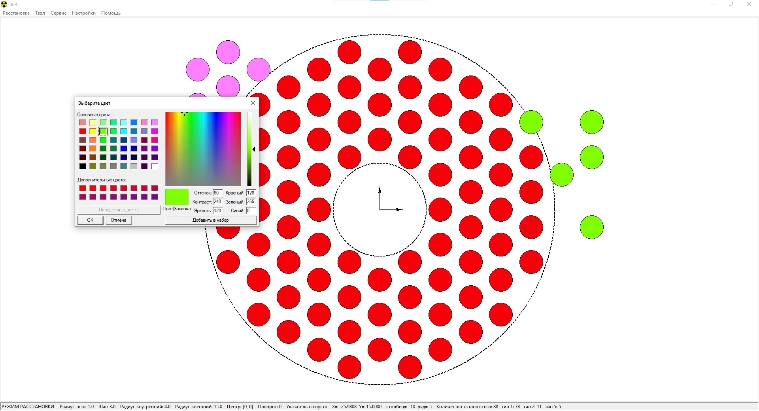Image resolution: width=759 pixels, height=411 pixels.
Task: Select the highlighted chartreuse basic color swatch
Action: click(x=103, y=131)
